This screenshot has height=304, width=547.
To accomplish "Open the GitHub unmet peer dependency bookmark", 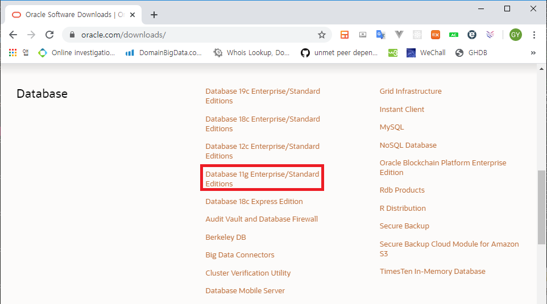I will tap(339, 53).
